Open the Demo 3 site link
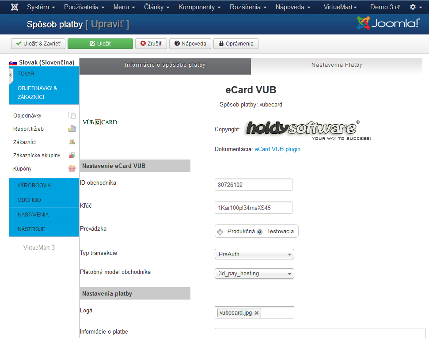Screen dimensions: 429x338 coord(385,7)
